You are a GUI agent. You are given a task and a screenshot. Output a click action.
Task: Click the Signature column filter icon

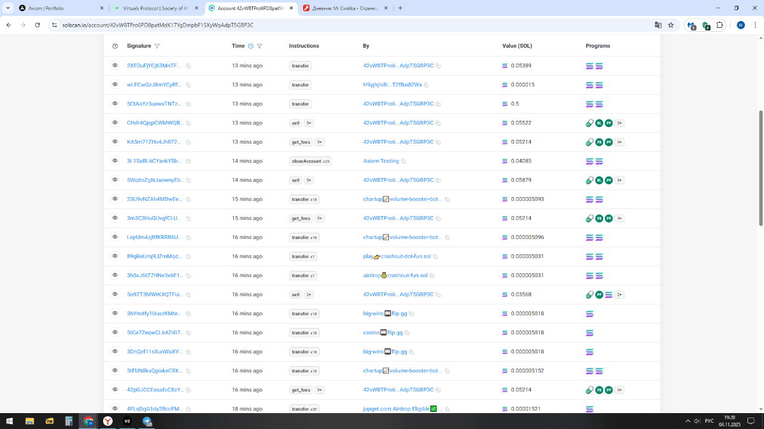click(157, 46)
